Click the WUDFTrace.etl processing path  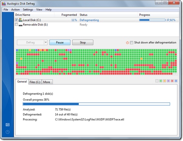(89, 119)
